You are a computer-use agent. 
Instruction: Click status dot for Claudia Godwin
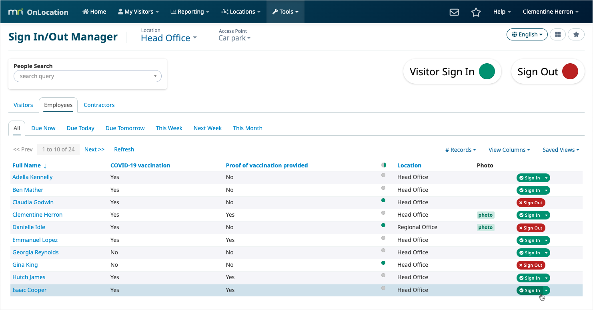click(383, 200)
